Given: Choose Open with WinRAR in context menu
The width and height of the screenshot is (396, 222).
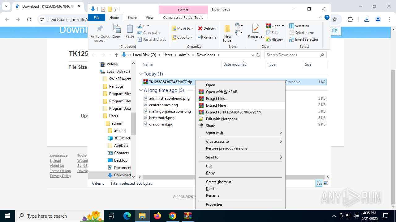Looking at the screenshot, I should (240, 92).
